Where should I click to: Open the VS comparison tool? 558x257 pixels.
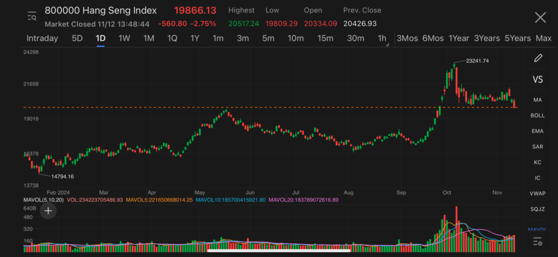click(x=537, y=79)
